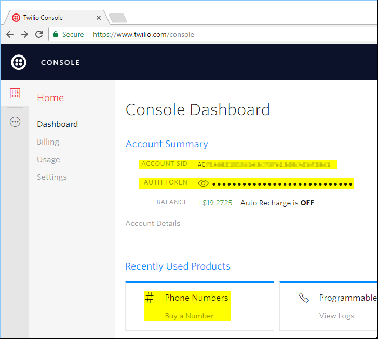The image size is (378, 339).
Task: Click the Twilio logo in the console header
Action: point(19,62)
